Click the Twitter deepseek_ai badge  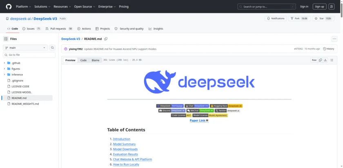tap(227, 111)
